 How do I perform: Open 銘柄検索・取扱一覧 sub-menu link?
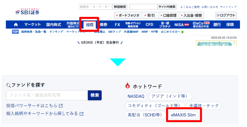coord(34,32)
